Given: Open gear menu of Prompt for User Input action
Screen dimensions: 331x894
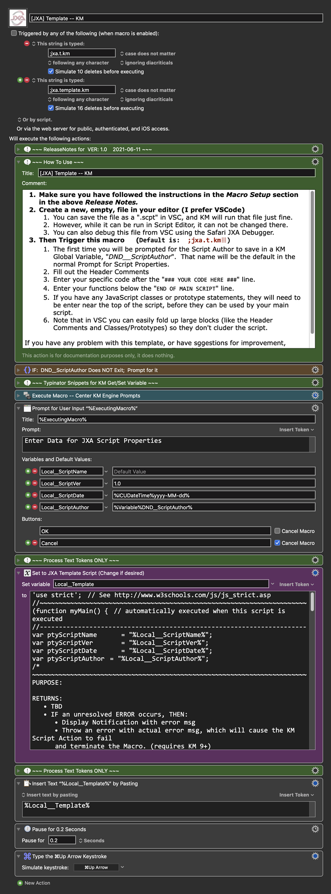Looking at the screenshot, I should [x=315, y=408].
